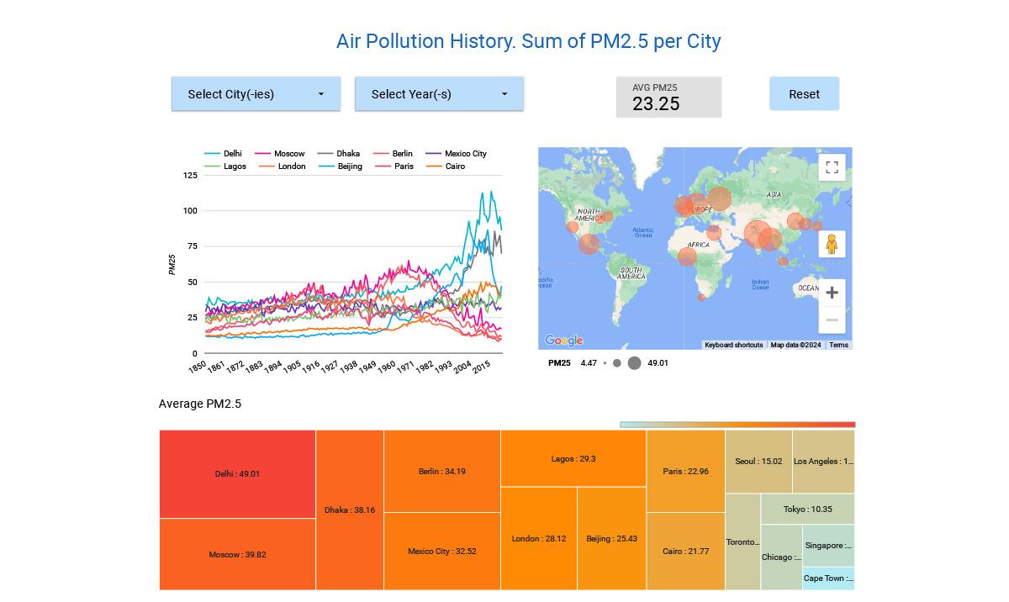Select the Seoul : 15.02 treemap tile
Image resolution: width=1009 pixels, height=602 pixels.
coord(758,462)
